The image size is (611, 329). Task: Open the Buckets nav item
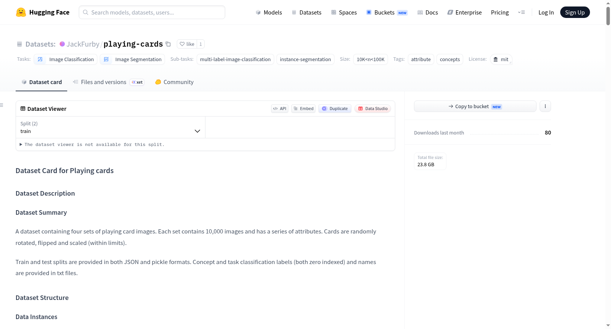pyautogui.click(x=387, y=12)
